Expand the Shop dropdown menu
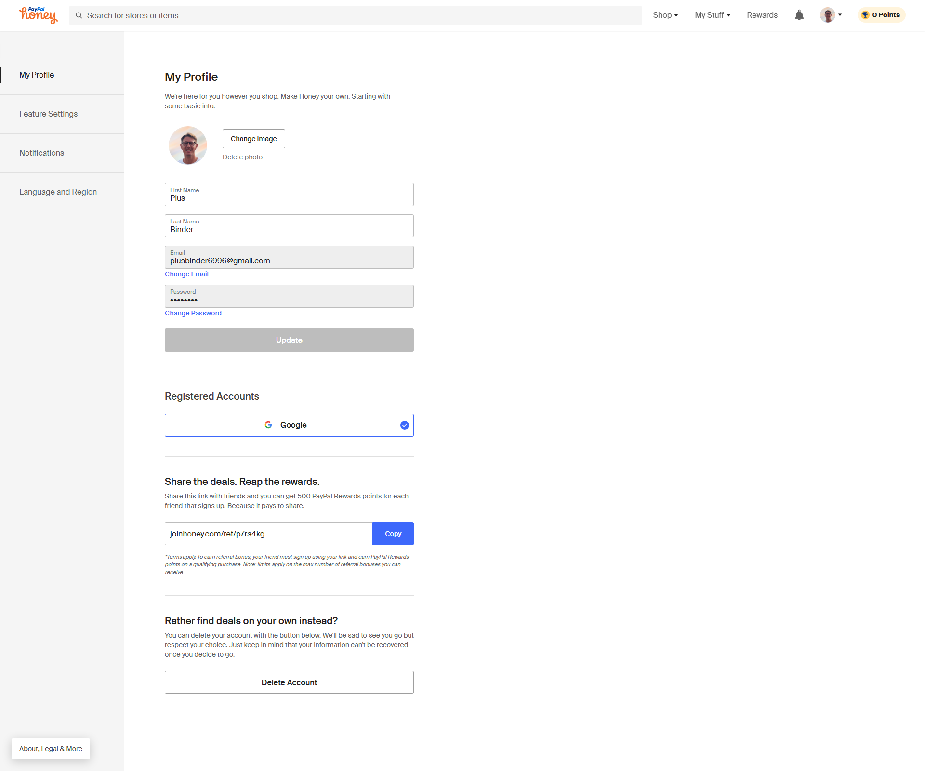Viewport: 925px width, 771px height. pos(665,15)
